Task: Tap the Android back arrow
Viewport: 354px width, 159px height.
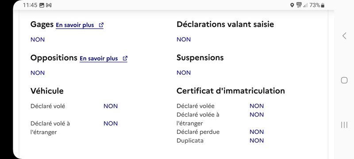Action: coord(344,36)
